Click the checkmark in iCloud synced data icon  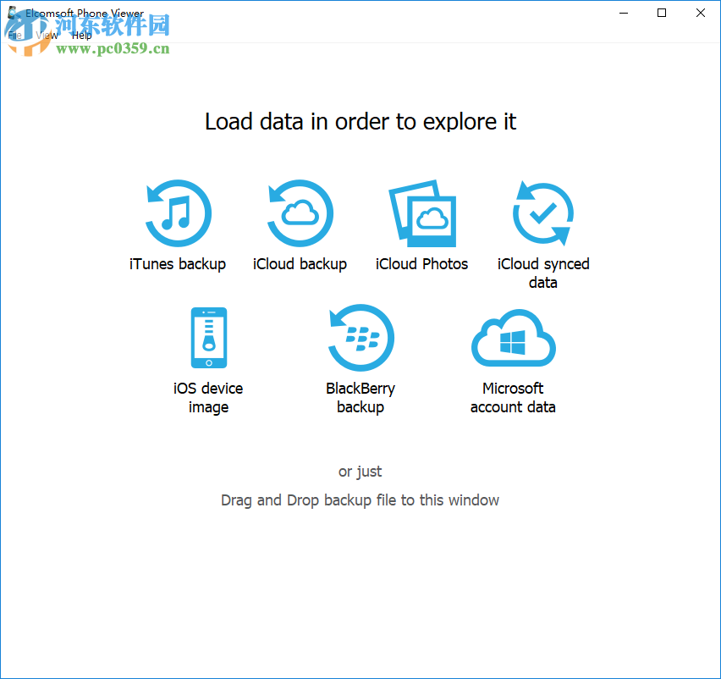point(544,212)
